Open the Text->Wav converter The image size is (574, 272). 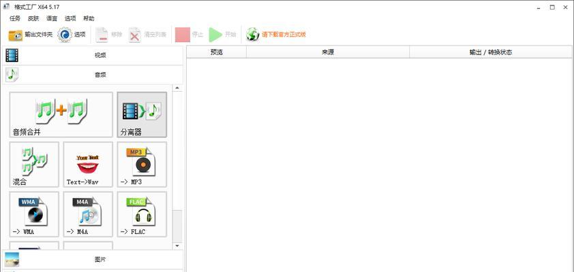point(88,165)
